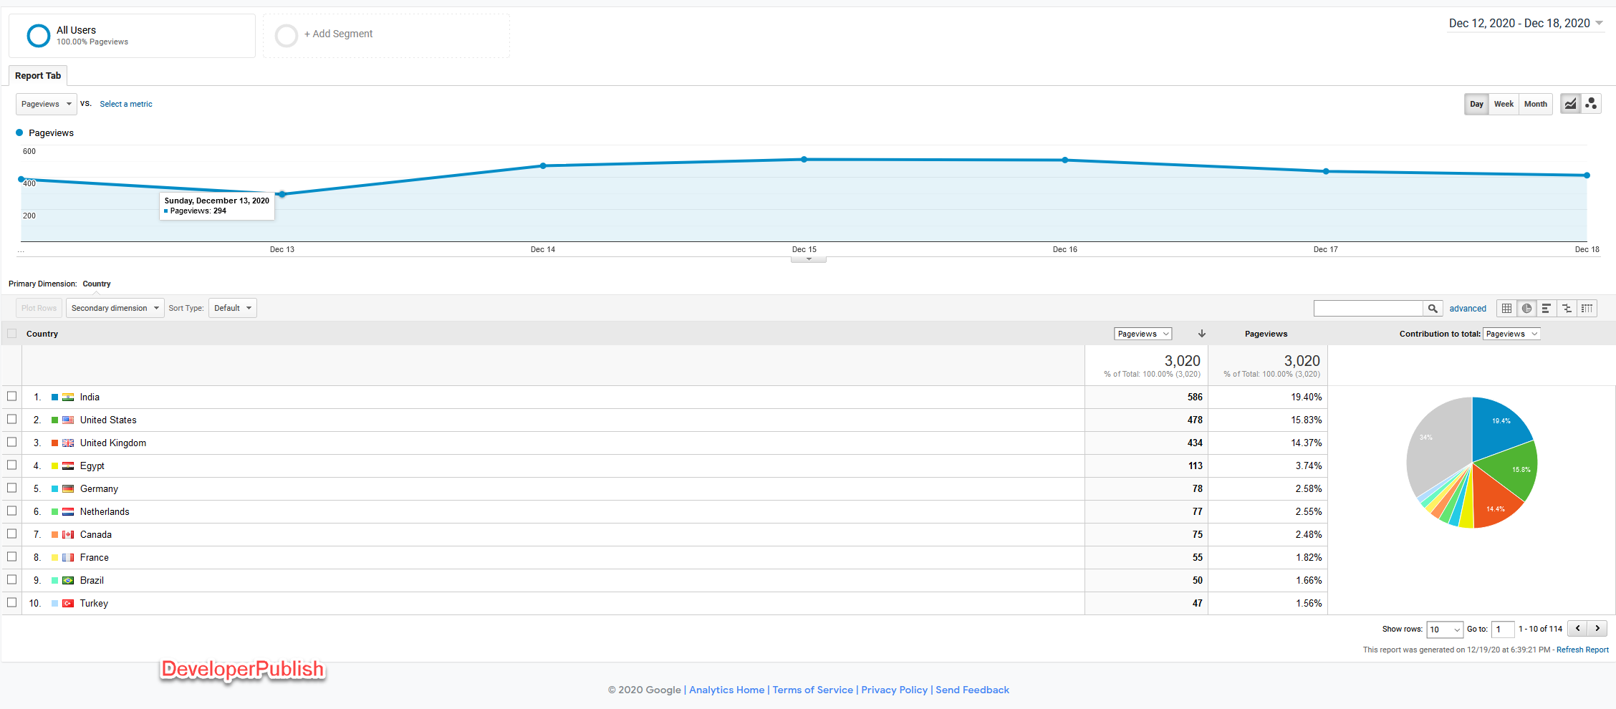Select the Report Tab
Screen dimensions: 1616x709
[37, 75]
